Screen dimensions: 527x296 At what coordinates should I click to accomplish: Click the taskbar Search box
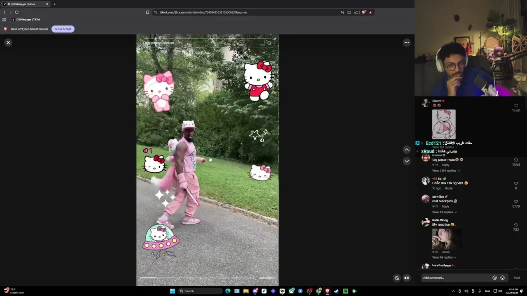[200, 291]
